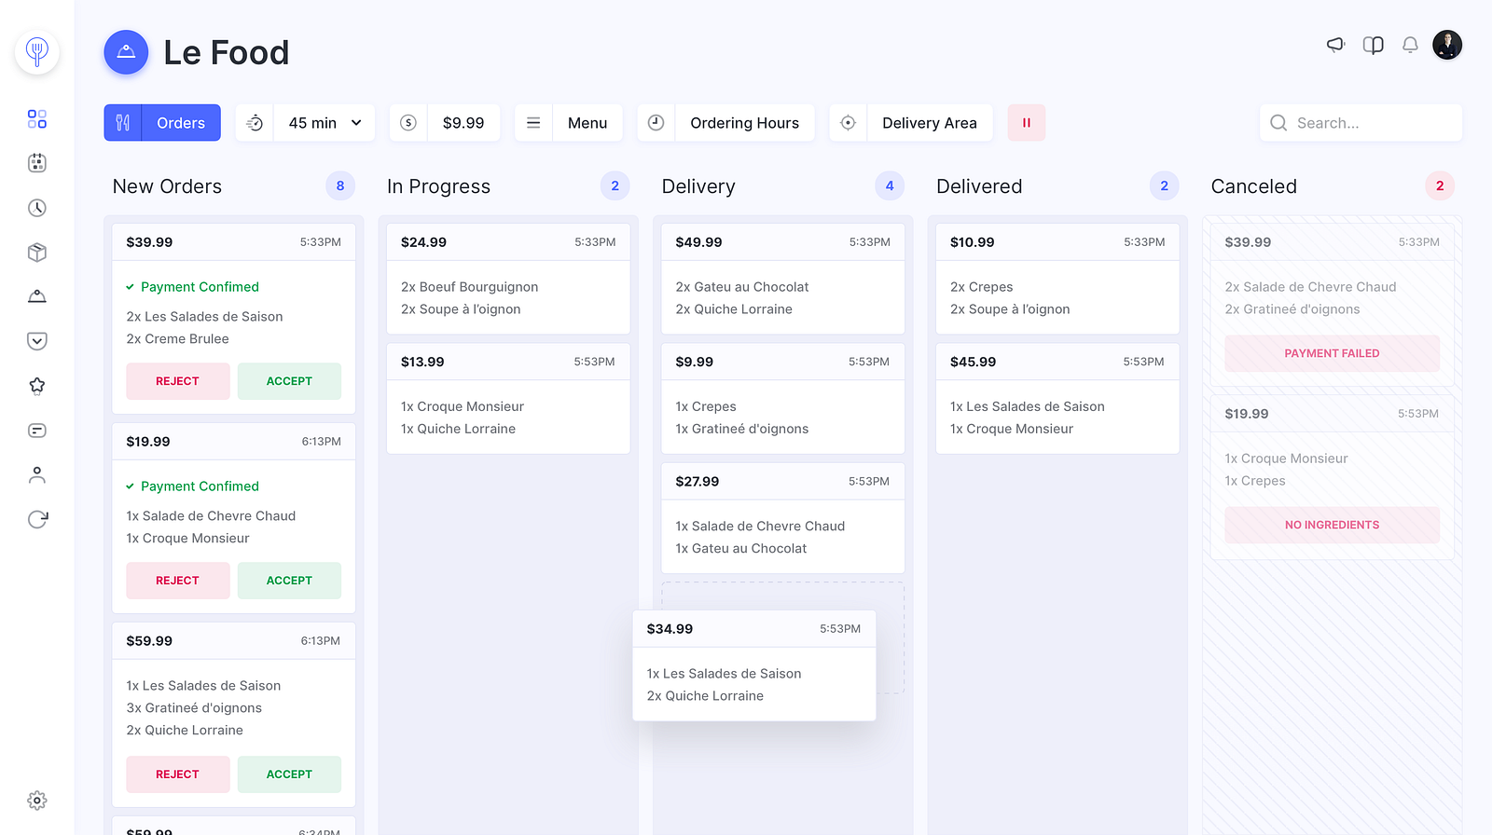
Task: Click the "Le Food" restaurant title
Action: click(227, 53)
